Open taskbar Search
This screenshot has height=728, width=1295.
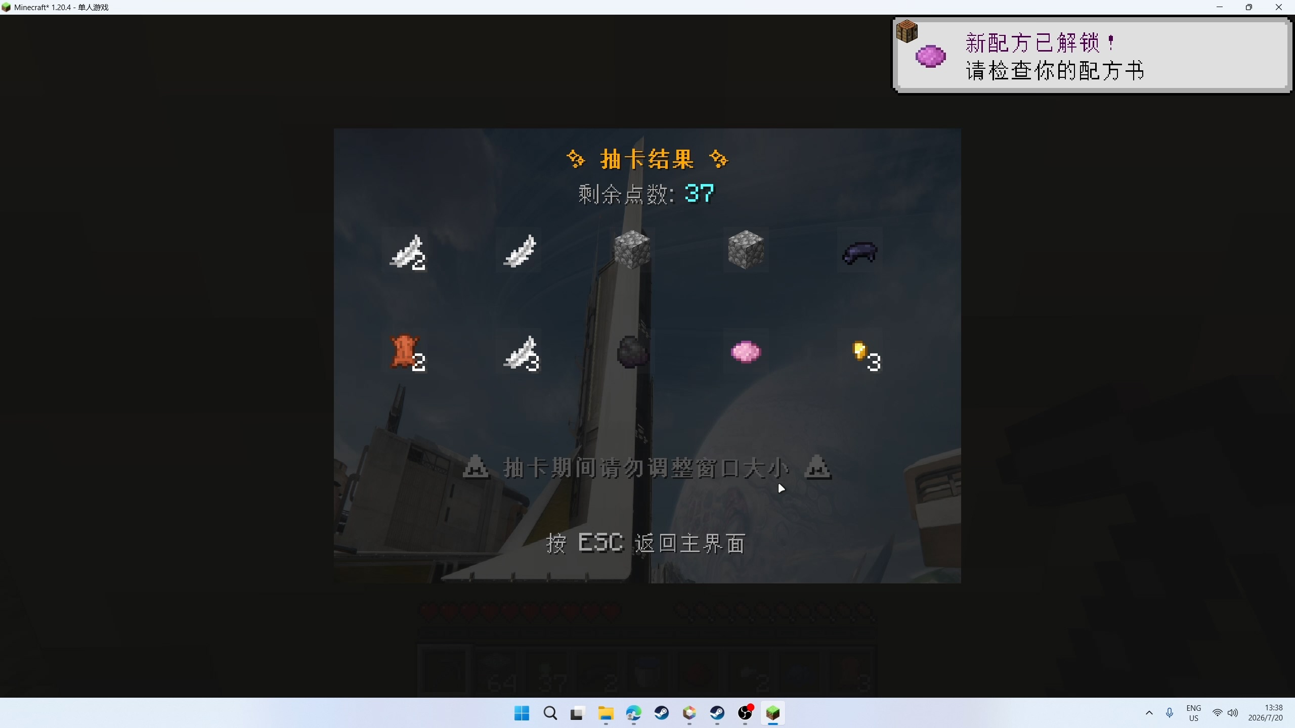pyautogui.click(x=550, y=713)
